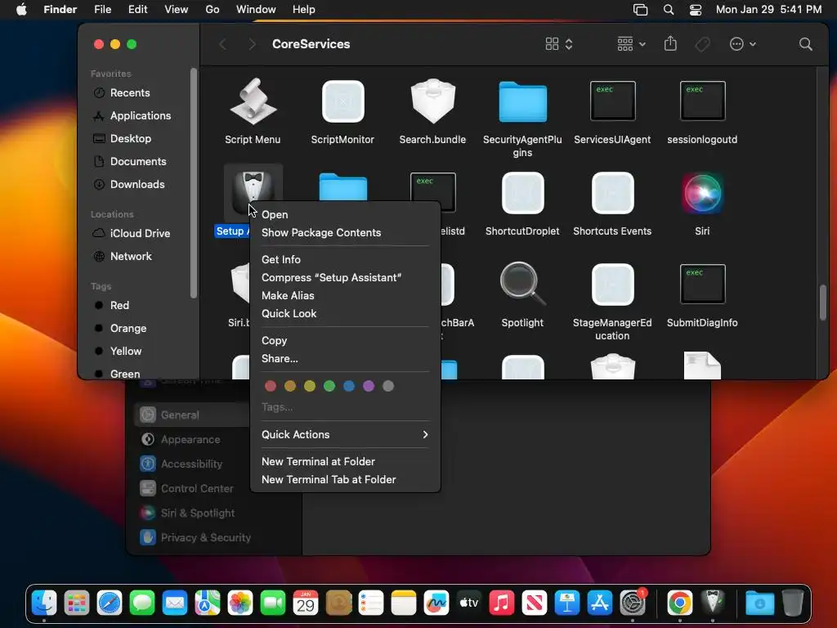Select the ServicesUIAgent exec file
This screenshot has height=628, width=837.
click(x=612, y=101)
